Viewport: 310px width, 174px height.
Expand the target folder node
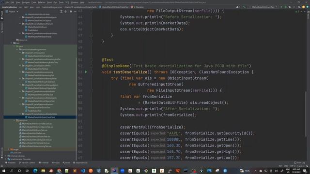[8, 149]
